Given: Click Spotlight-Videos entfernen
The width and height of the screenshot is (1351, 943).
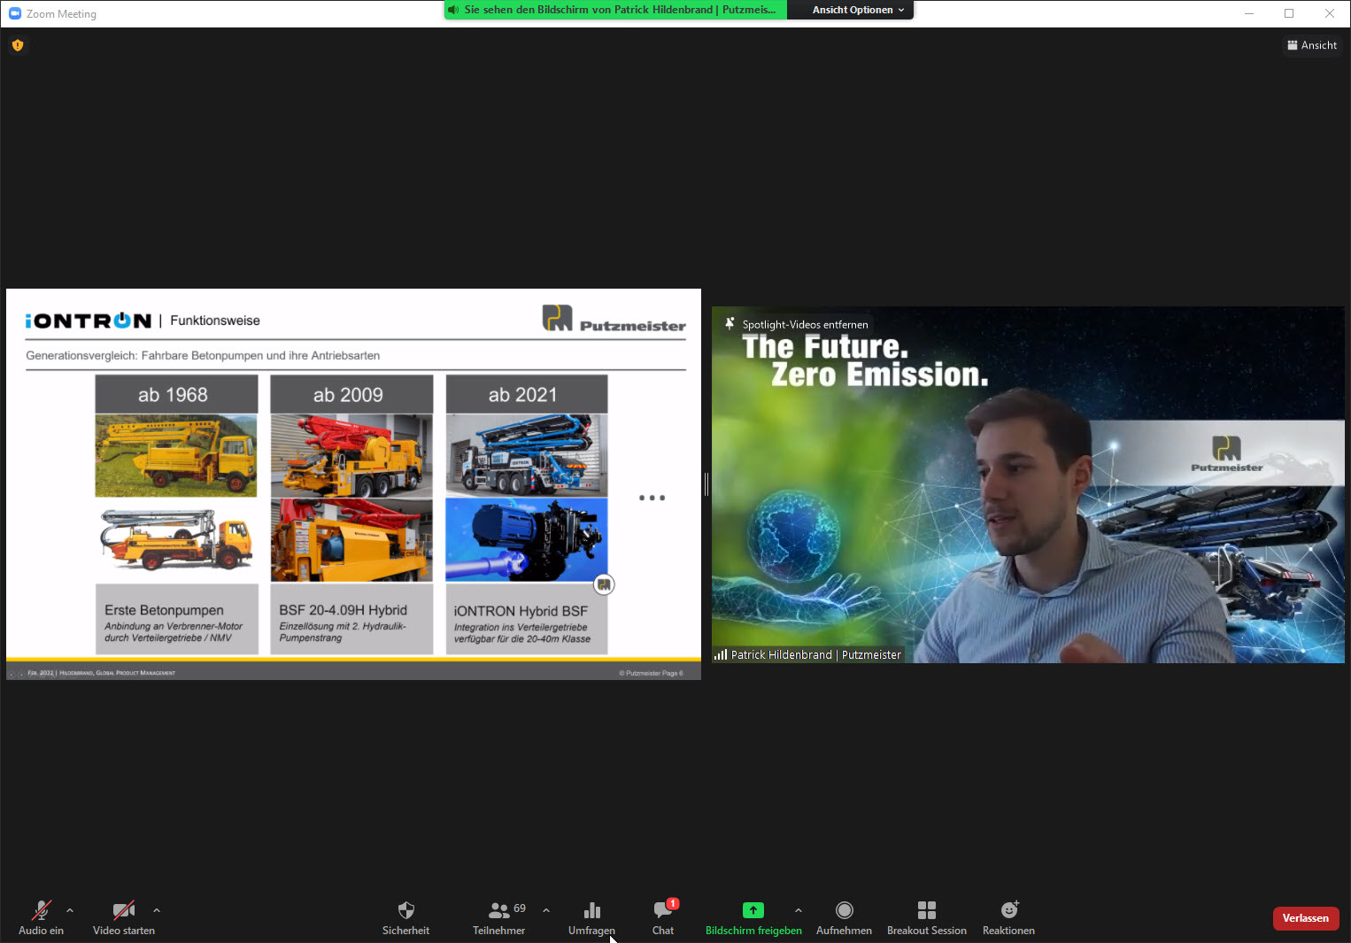Looking at the screenshot, I should pos(805,325).
